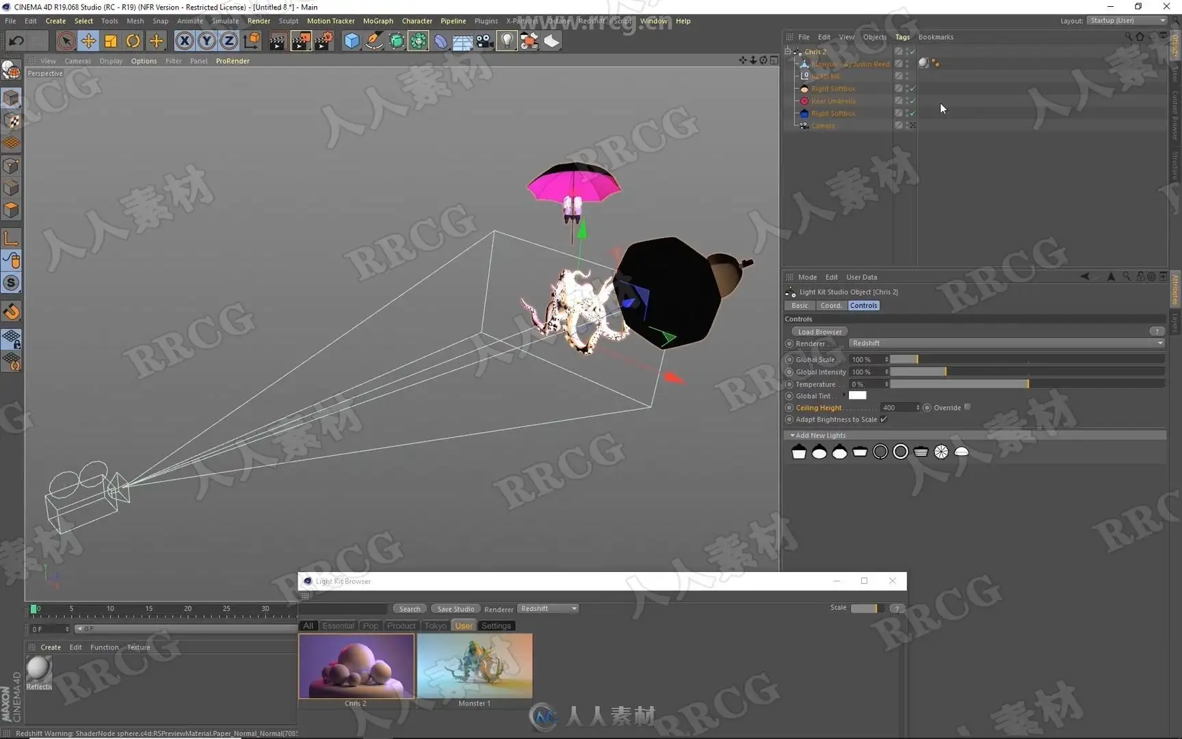
Task: Toggle Y axis lock
Action: (207, 41)
